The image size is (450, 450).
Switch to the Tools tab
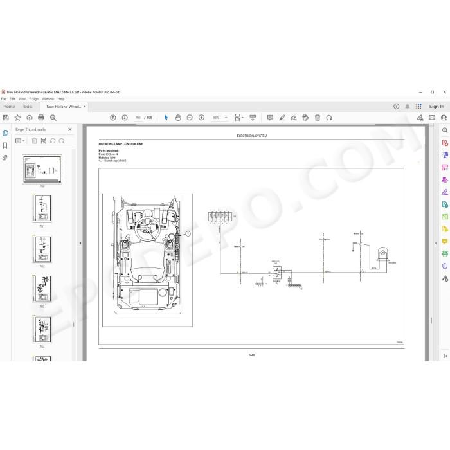coord(28,107)
